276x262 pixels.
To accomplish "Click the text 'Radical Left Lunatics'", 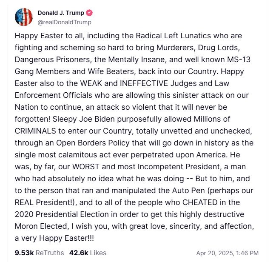I will click(173, 36).
